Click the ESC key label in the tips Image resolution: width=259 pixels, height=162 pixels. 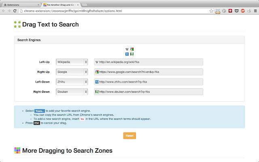37,123
